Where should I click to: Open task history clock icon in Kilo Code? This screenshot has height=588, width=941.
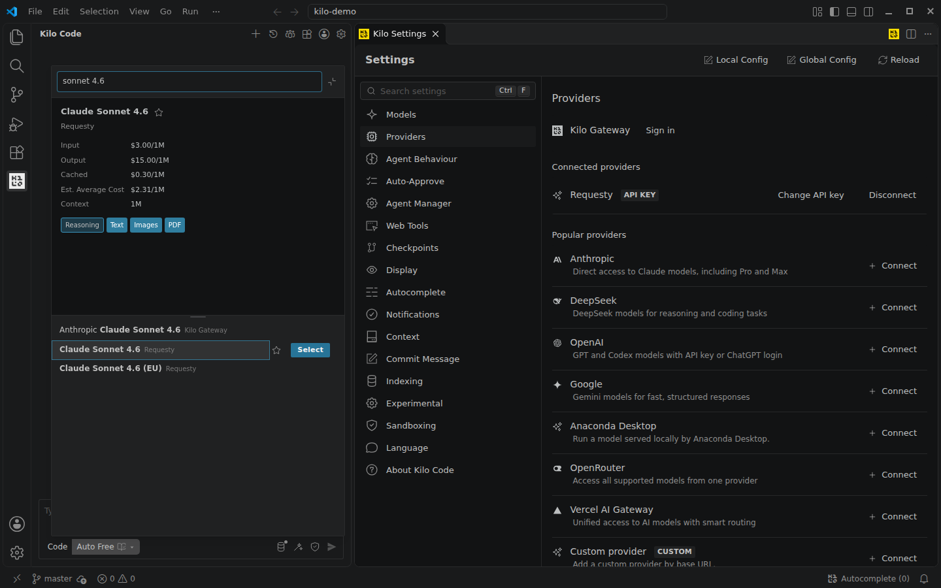pyautogui.click(x=273, y=34)
